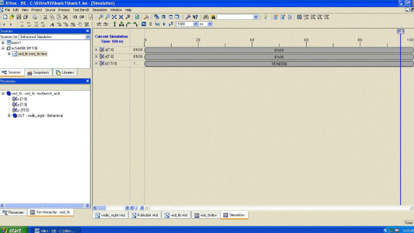Click the Restart simulation icon
414x233 pixels.
143,24
